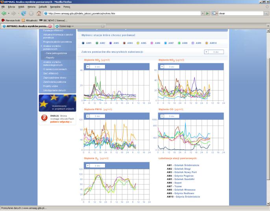Toggle station AM6 pink radio button
This screenshot has height=211, width=270.
point(152,43)
